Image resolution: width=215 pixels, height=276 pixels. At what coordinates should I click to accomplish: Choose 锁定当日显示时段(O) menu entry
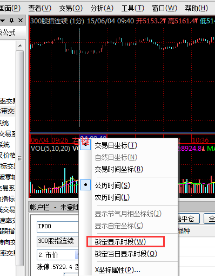(126, 254)
